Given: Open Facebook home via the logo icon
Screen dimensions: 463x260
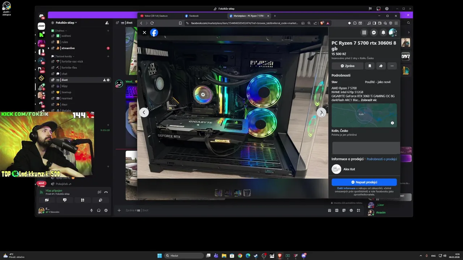Looking at the screenshot, I should point(154,32).
